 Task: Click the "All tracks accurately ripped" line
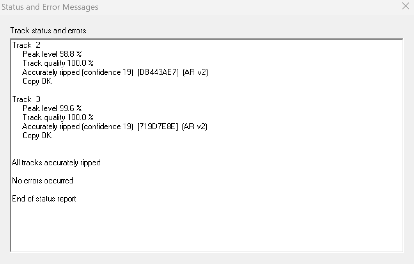coord(56,163)
